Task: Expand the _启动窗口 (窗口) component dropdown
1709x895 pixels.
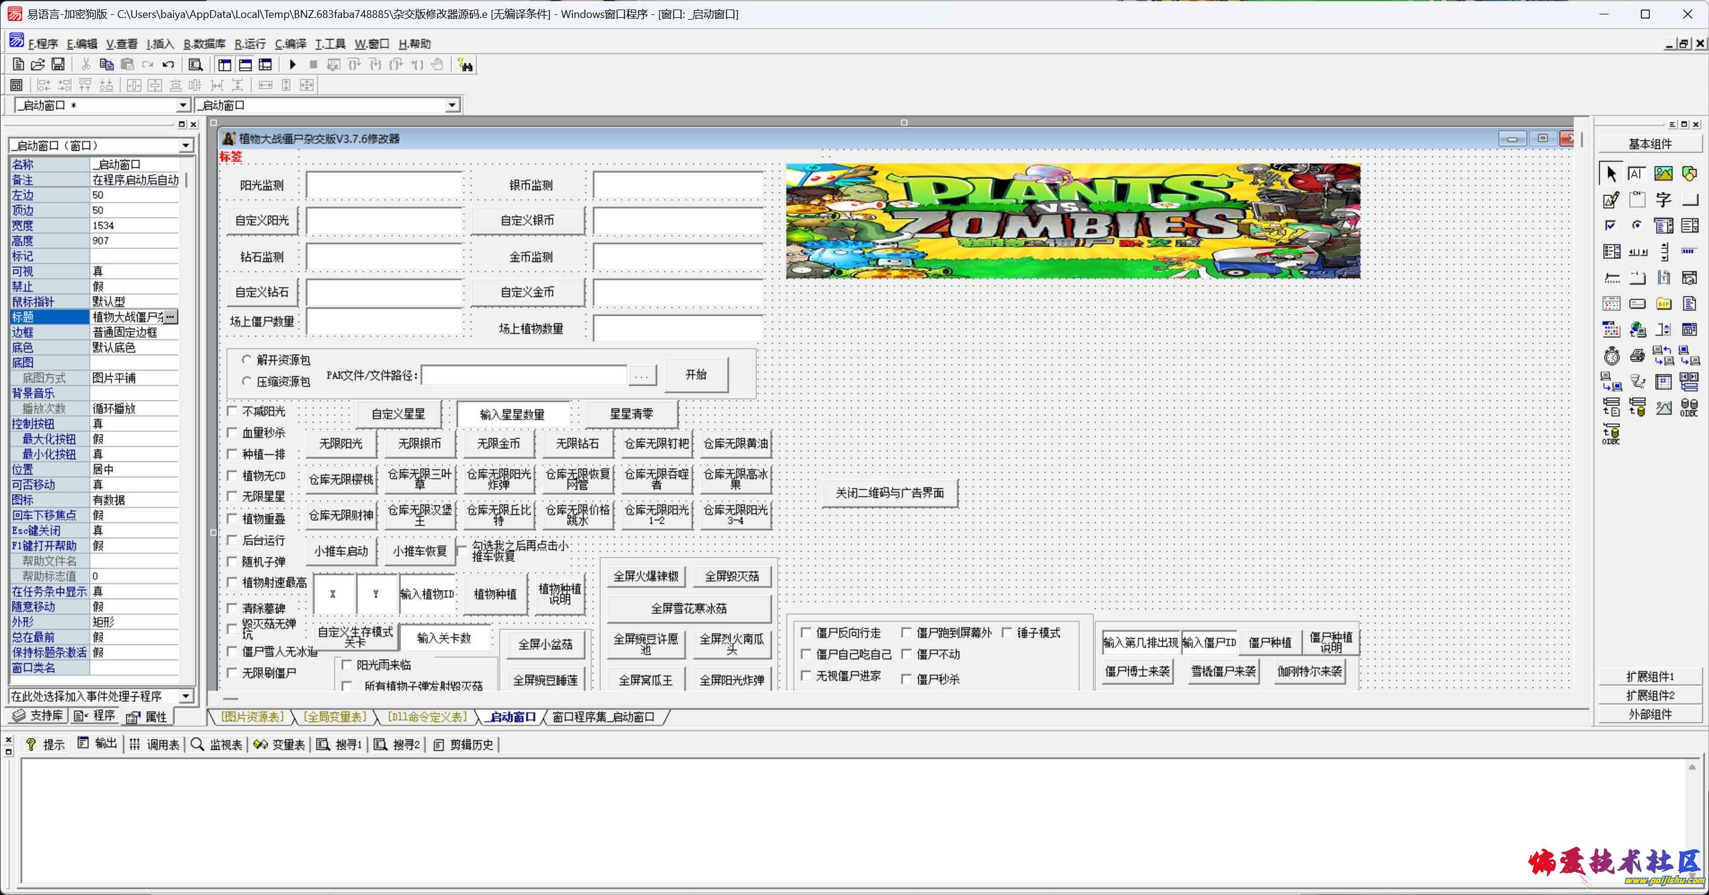Action: [x=186, y=145]
